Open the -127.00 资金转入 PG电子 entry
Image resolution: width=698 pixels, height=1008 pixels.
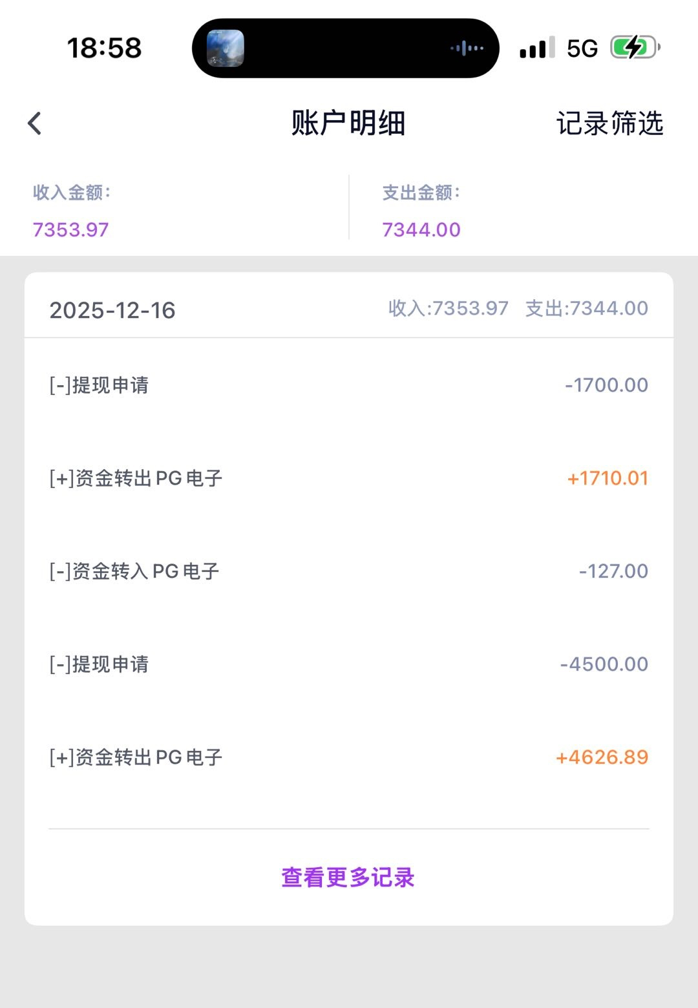(x=349, y=571)
